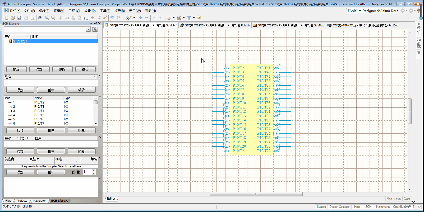This screenshot has width=424, height=212.
Task: Click the component search magnifier in SCH Library
Action: tap(95, 29)
